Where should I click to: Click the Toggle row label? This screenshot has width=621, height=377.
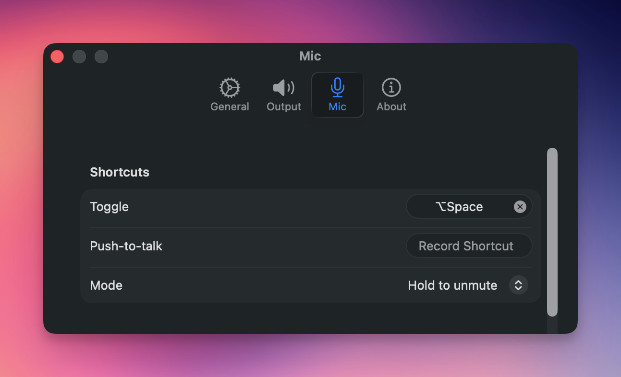click(109, 207)
